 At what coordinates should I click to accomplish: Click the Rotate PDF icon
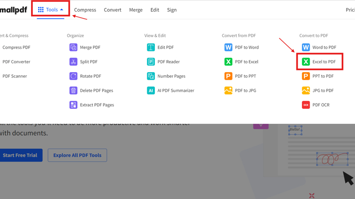click(73, 76)
